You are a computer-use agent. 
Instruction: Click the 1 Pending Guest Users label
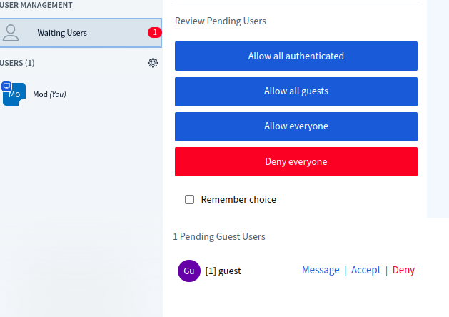(219, 237)
